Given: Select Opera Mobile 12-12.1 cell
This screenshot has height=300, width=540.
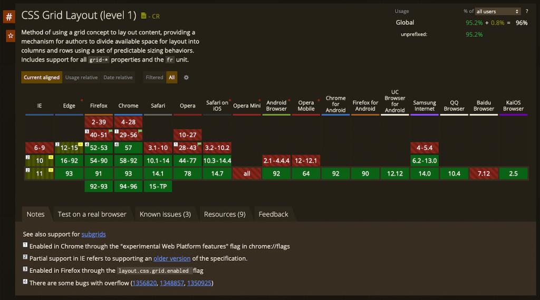Looking at the screenshot, I should coord(306,161).
